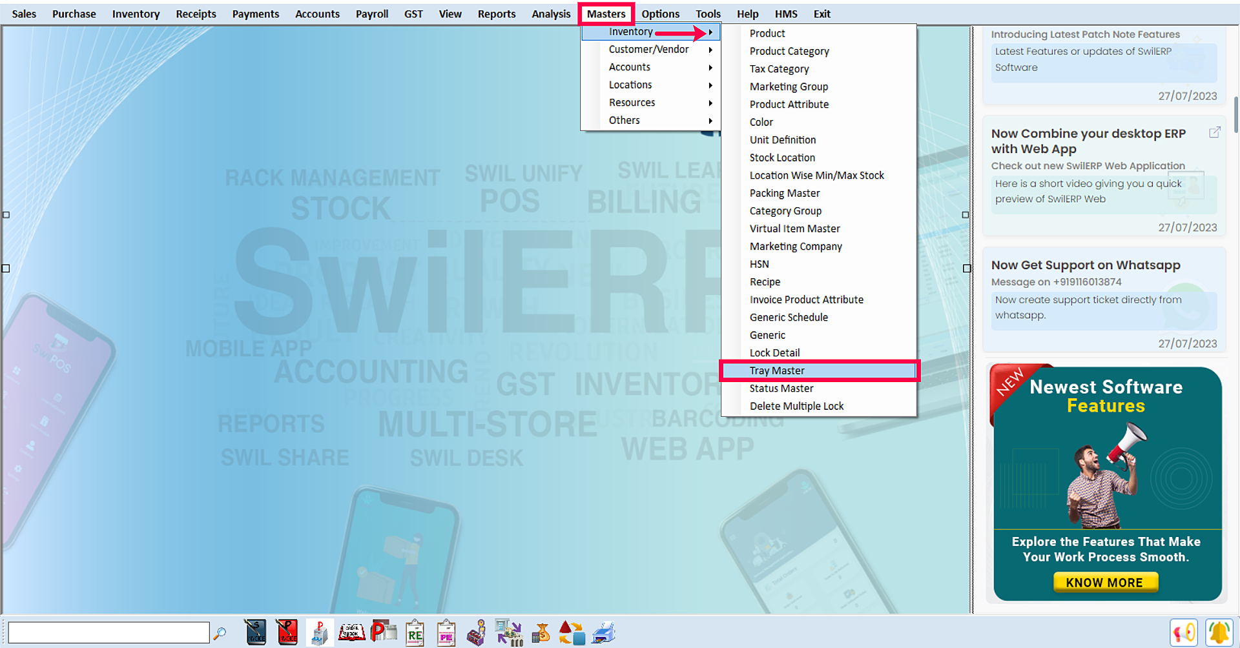Select Product from the Inventory submenu
Viewport: 1240px width, 648px height.
[819, 34]
